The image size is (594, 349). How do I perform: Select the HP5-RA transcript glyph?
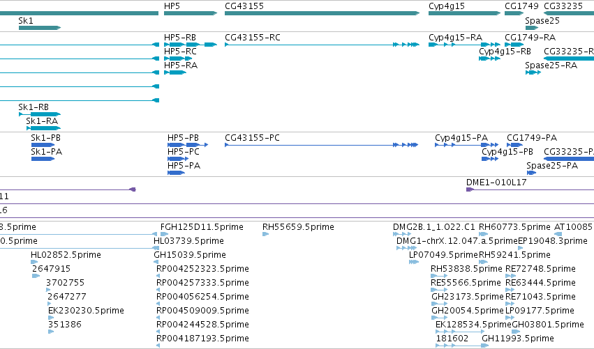coord(175,72)
